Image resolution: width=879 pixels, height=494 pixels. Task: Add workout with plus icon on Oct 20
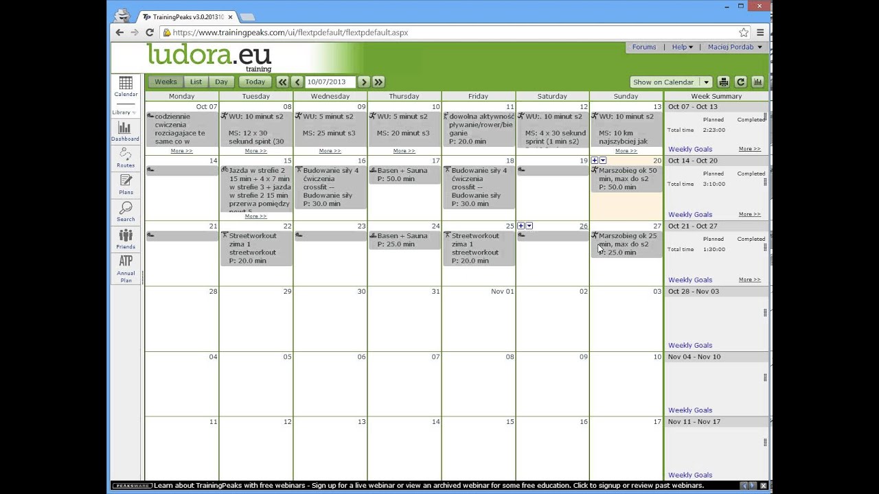coord(595,161)
